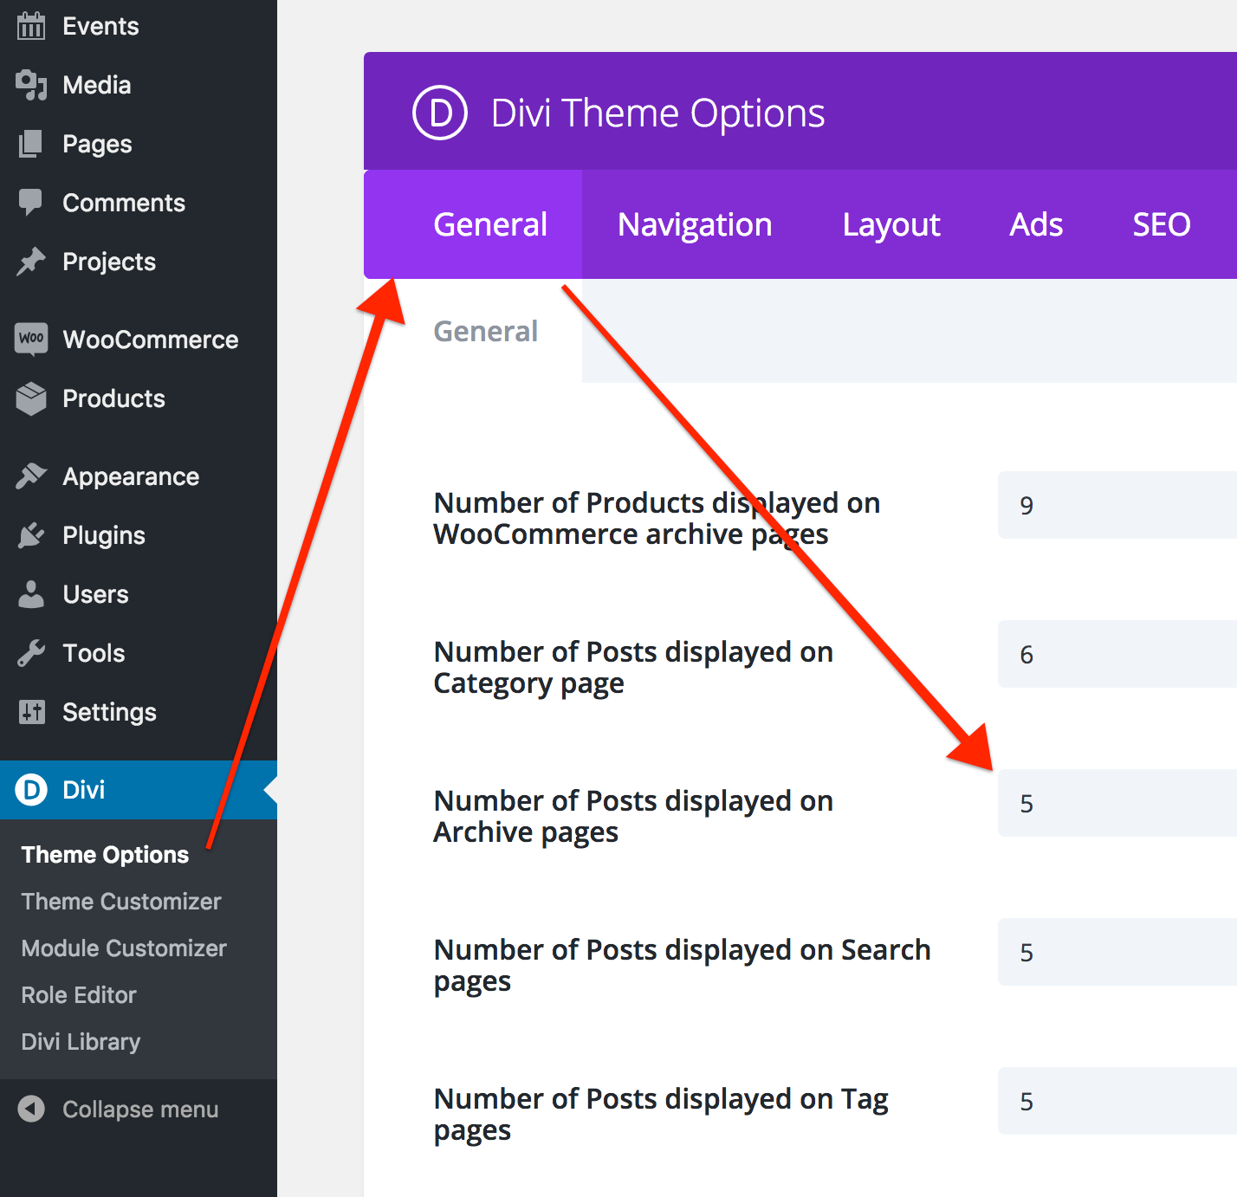The height and width of the screenshot is (1197, 1237).
Task: Click the Comments speech bubble icon
Action: pyautogui.click(x=31, y=203)
